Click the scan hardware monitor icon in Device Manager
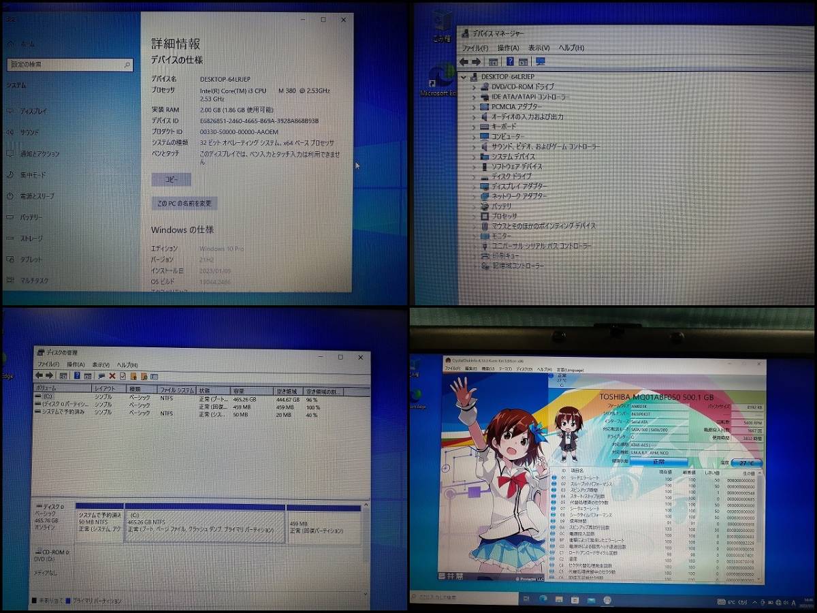 coord(540,61)
